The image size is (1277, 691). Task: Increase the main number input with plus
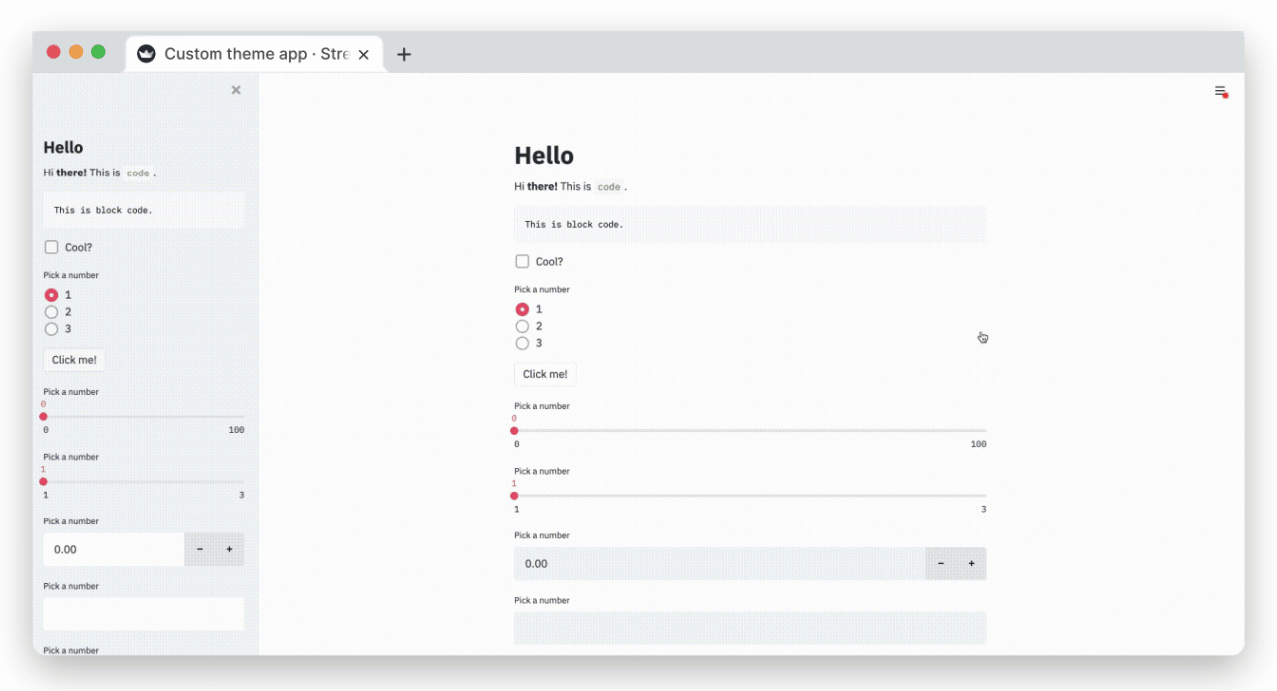tap(971, 563)
